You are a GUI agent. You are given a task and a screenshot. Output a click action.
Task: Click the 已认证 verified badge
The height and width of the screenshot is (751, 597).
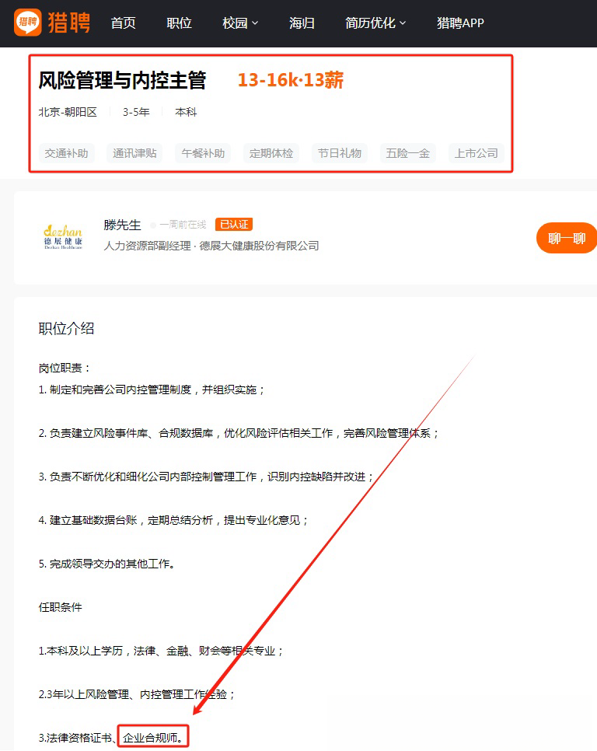pyautogui.click(x=234, y=224)
